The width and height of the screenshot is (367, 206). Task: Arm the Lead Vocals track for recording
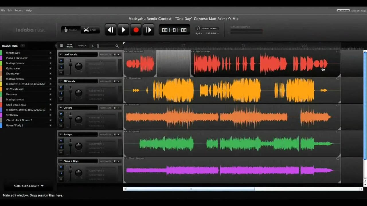tap(61, 72)
